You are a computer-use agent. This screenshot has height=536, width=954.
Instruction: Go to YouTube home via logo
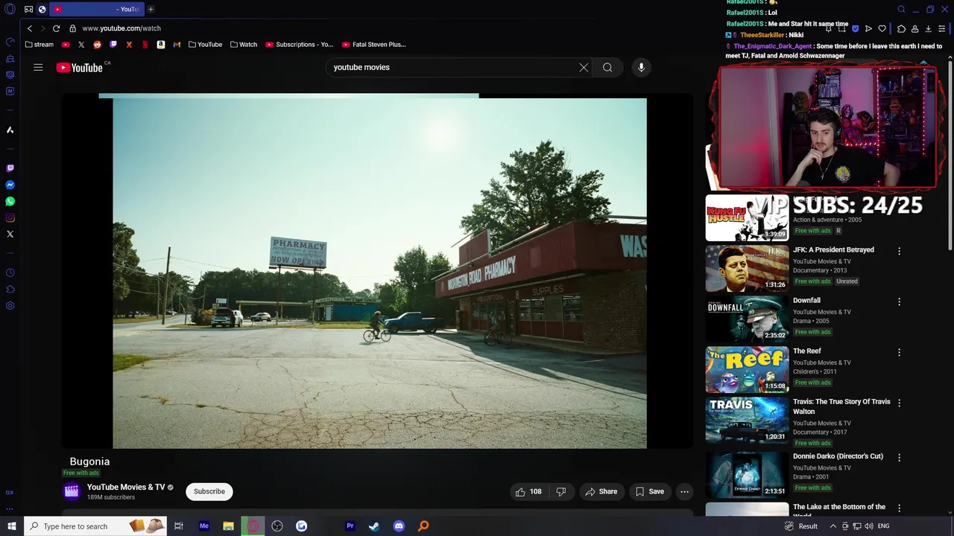tap(79, 68)
